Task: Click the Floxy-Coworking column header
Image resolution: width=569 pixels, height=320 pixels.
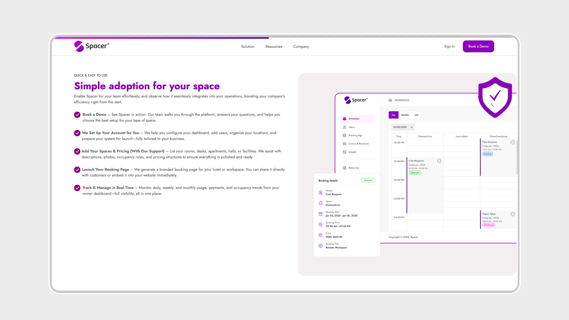Action: [498, 137]
